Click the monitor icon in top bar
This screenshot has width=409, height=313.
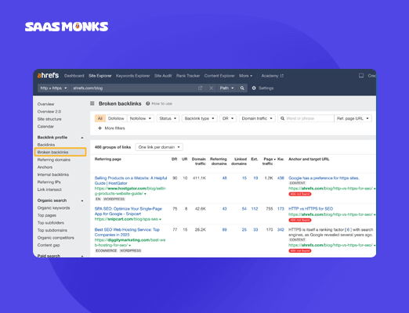pos(361,76)
